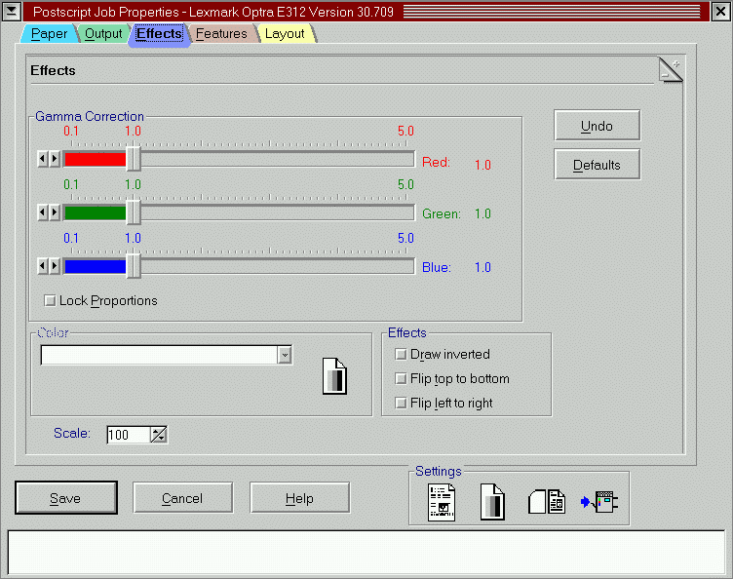Open Help for this dialog
This screenshot has width=733, height=579.
(x=299, y=498)
